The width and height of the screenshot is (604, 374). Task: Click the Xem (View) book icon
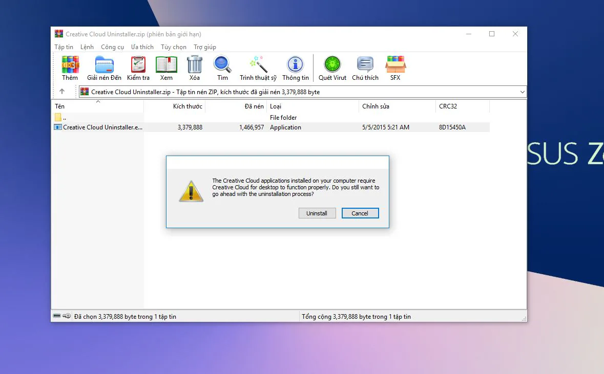click(x=166, y=64)
